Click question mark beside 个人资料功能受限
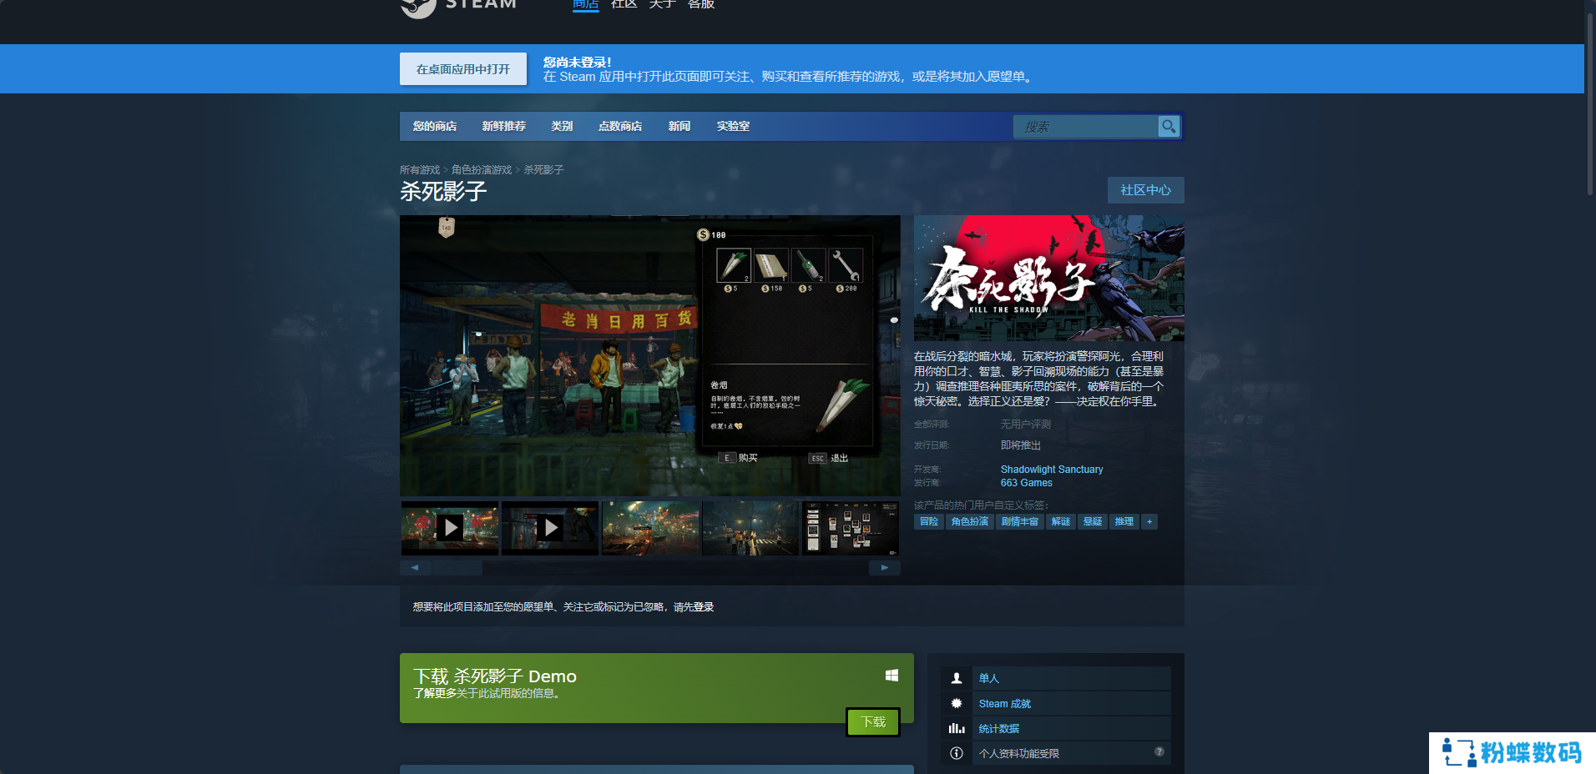Viewport: 1596px width, 774px height. 1159,751
